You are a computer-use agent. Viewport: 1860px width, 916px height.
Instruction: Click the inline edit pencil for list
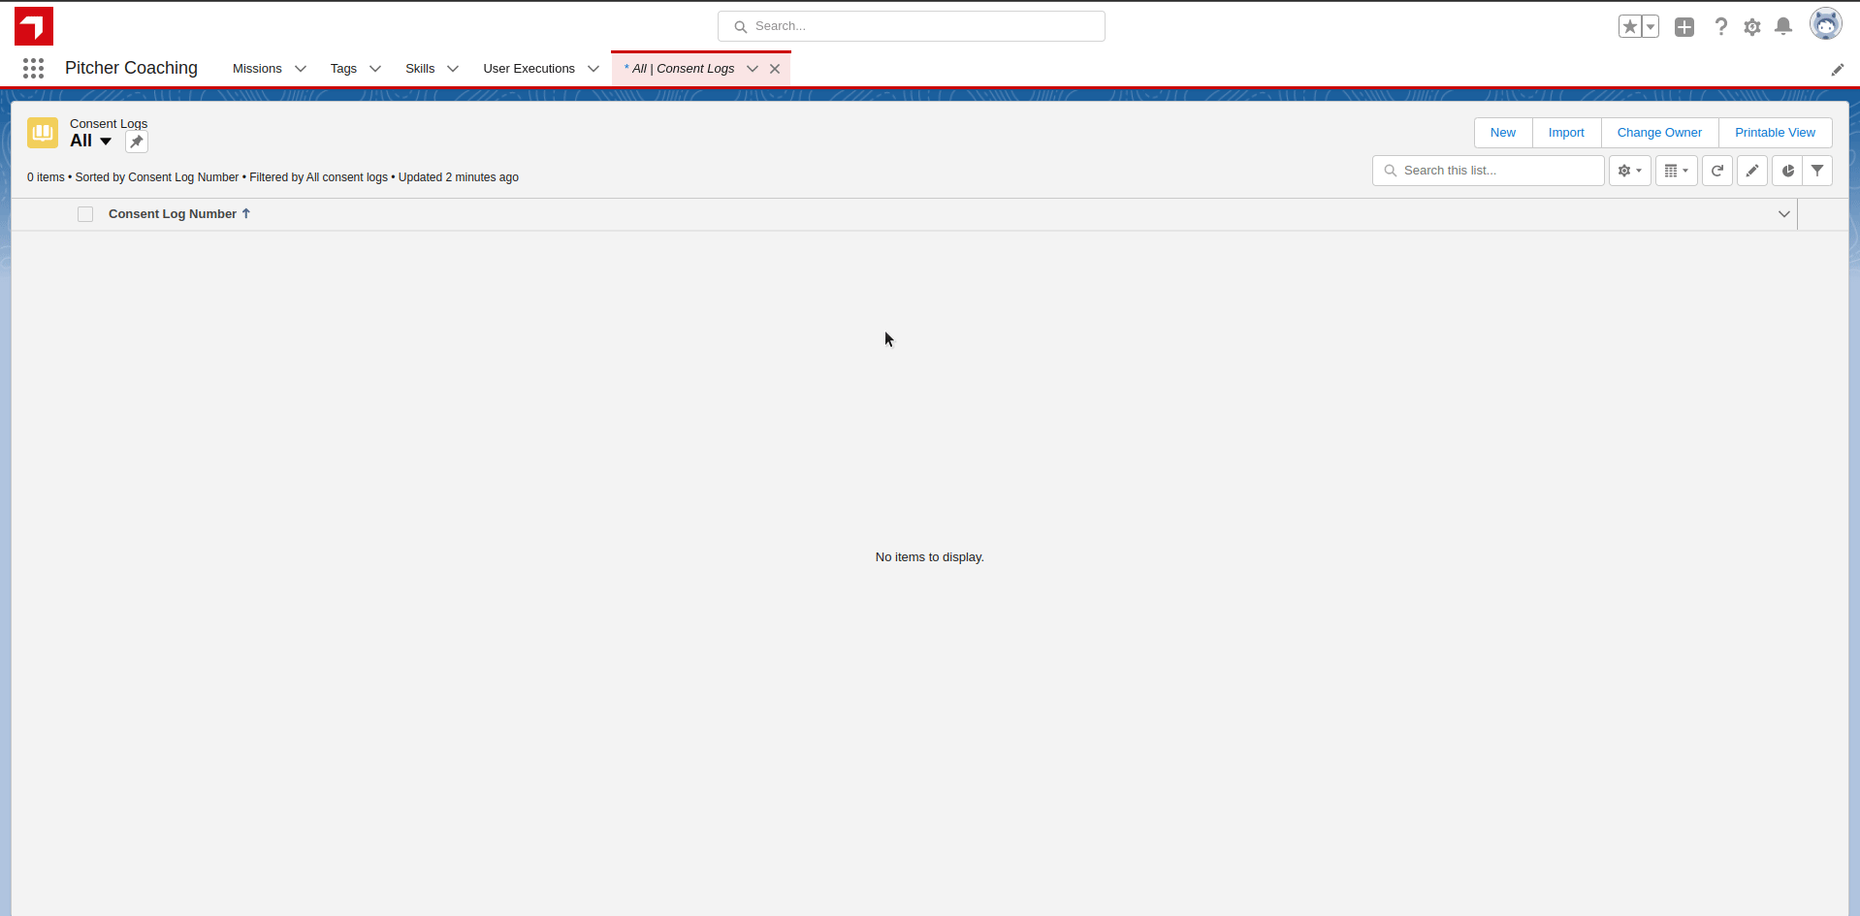click(1751, 171)
